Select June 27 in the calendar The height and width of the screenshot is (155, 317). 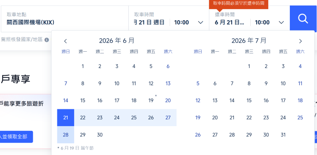pos(168,118)
